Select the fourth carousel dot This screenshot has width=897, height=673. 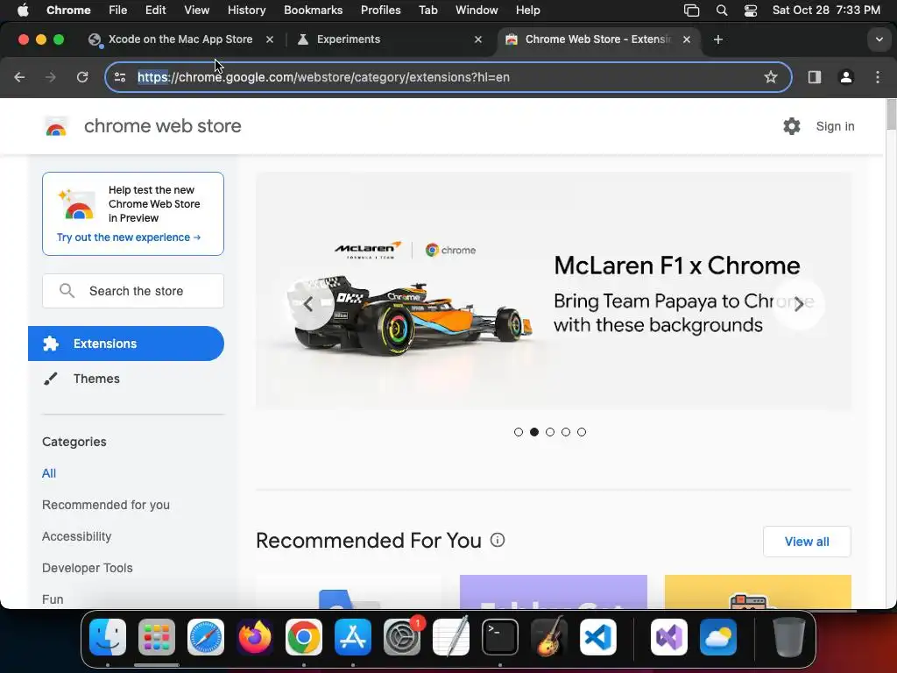[566, 432]
